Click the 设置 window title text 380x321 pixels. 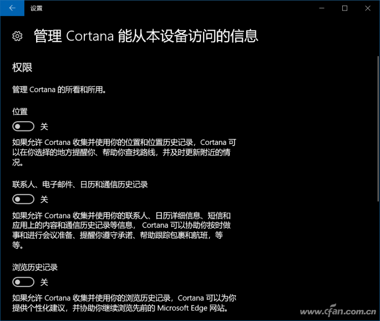tap(37, 8)
